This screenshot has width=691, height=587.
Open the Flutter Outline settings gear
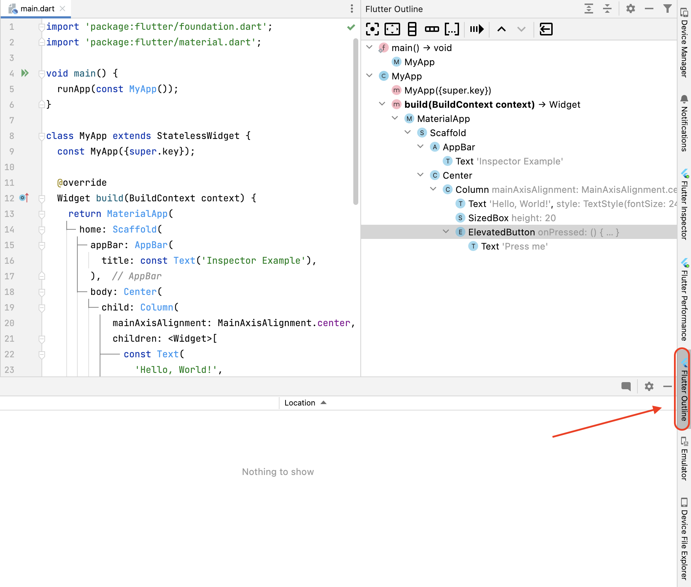[x=630, y=9]
